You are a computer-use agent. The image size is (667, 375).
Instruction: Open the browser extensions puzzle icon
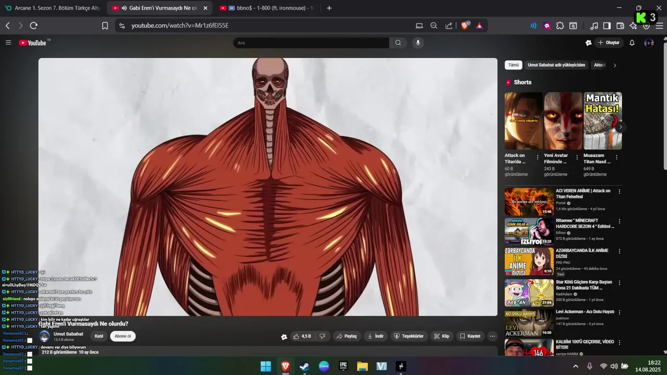point(560,26)
